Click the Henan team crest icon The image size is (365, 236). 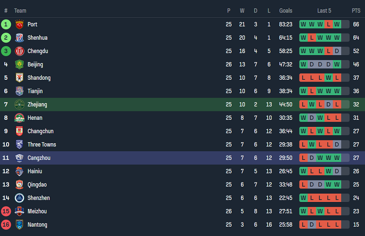click(19, 118)
